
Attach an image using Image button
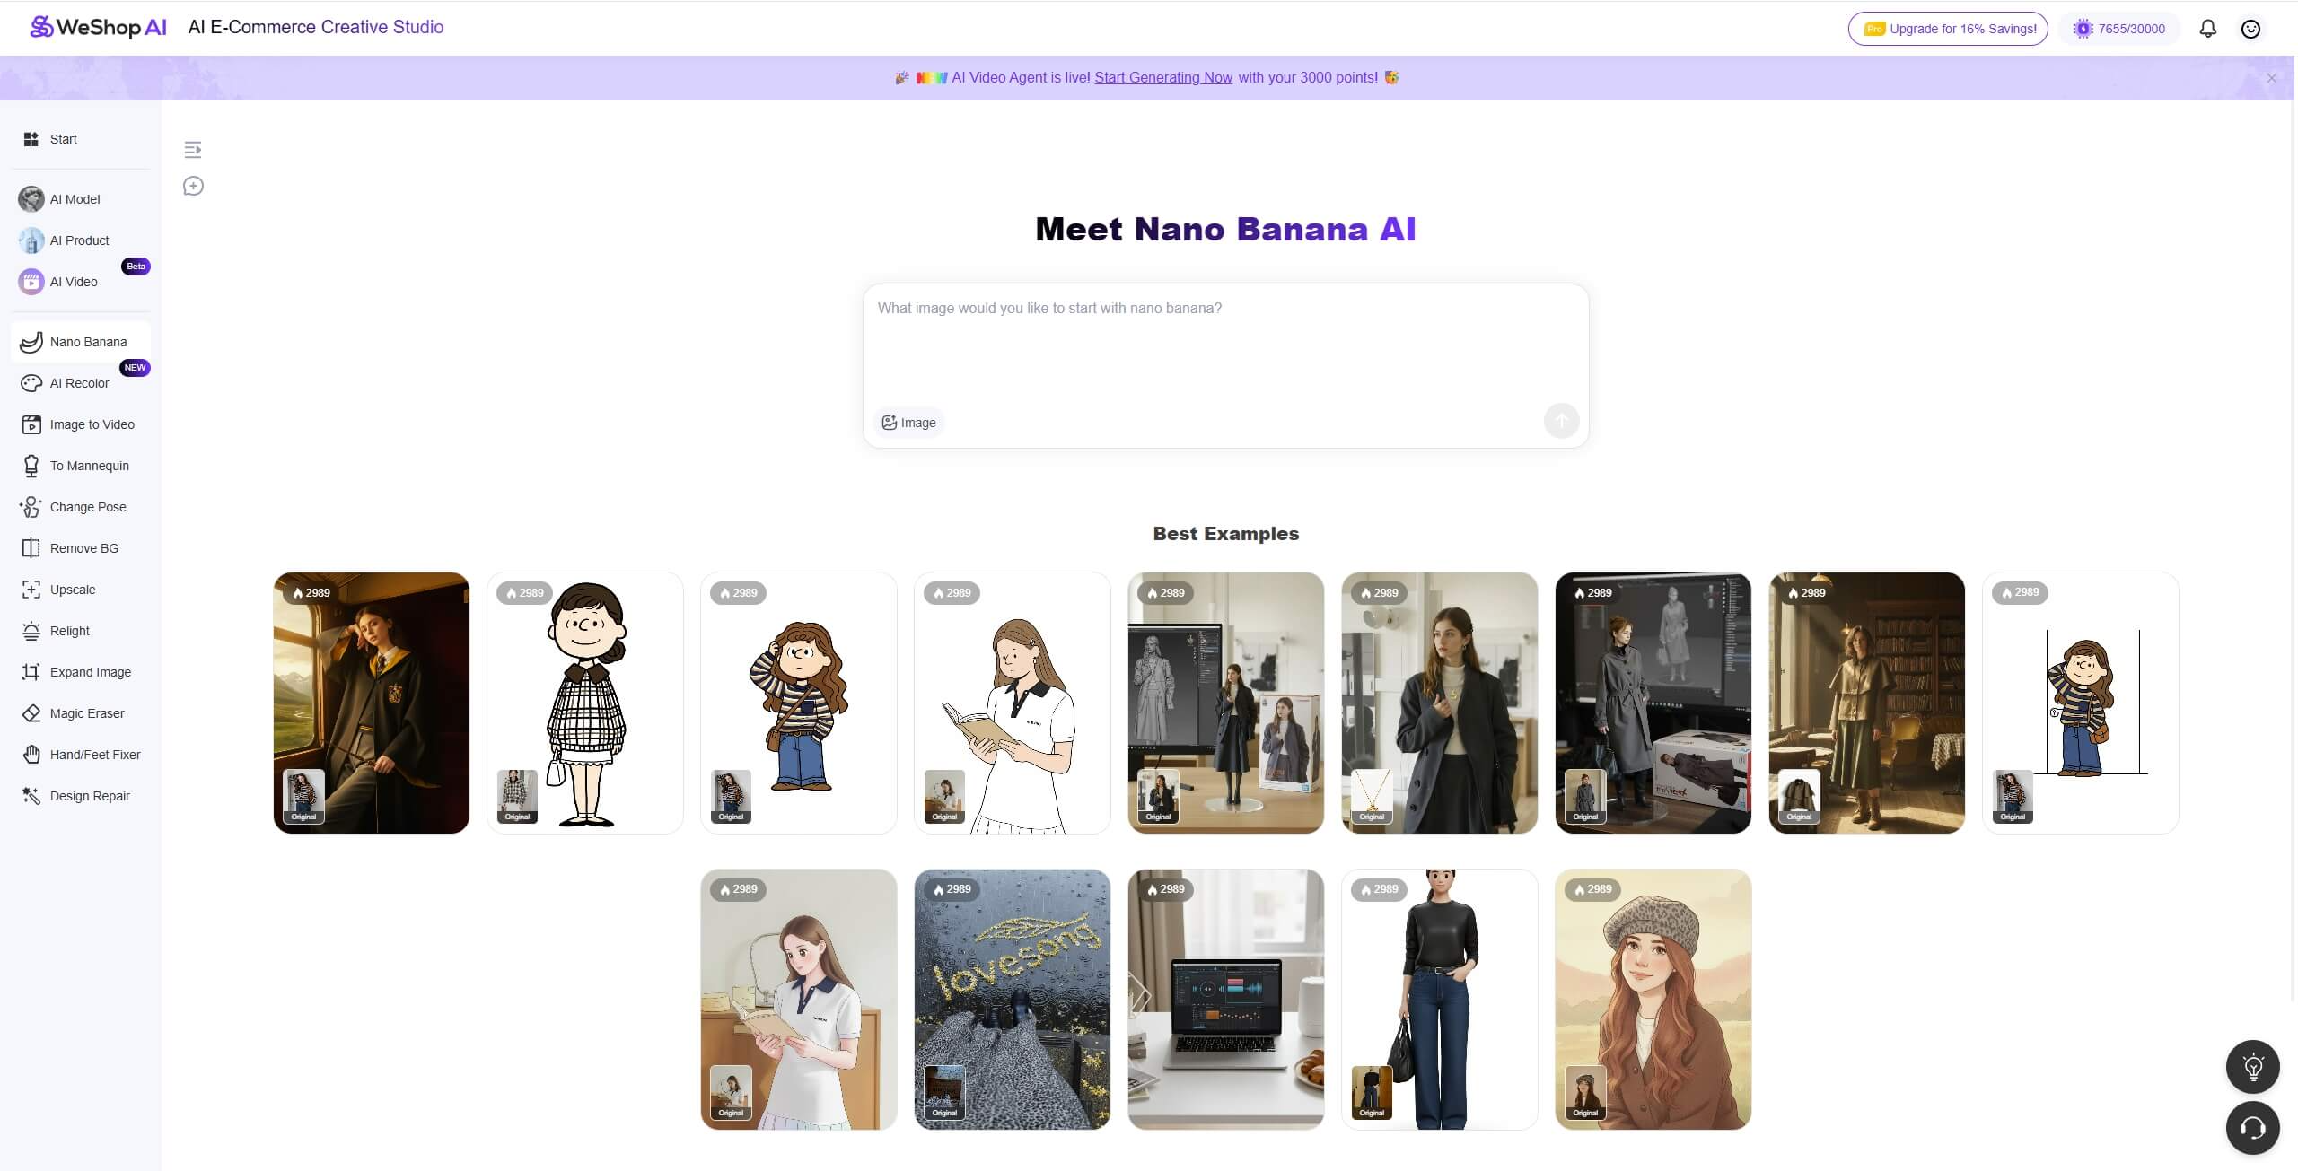pos(908,423)
